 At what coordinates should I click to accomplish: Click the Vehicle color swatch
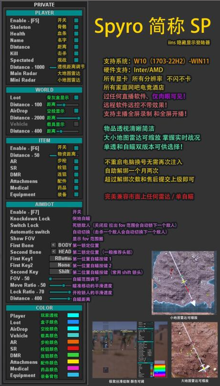coord(73,335)
